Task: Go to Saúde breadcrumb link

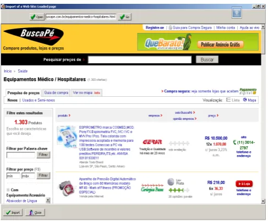Action: [x=23, y=71]
